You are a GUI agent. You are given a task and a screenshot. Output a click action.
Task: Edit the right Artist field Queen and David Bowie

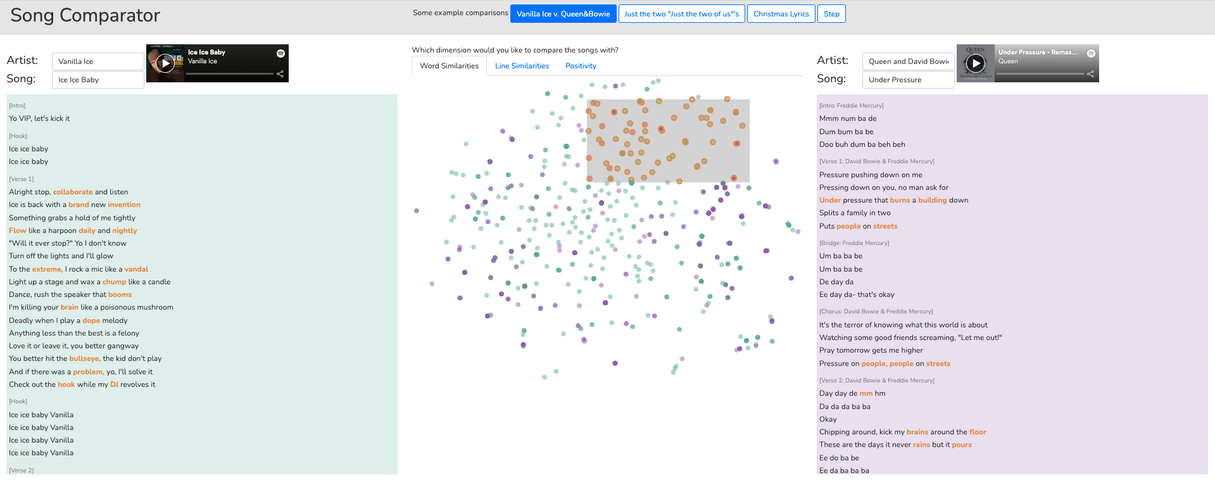click(908, 61)
